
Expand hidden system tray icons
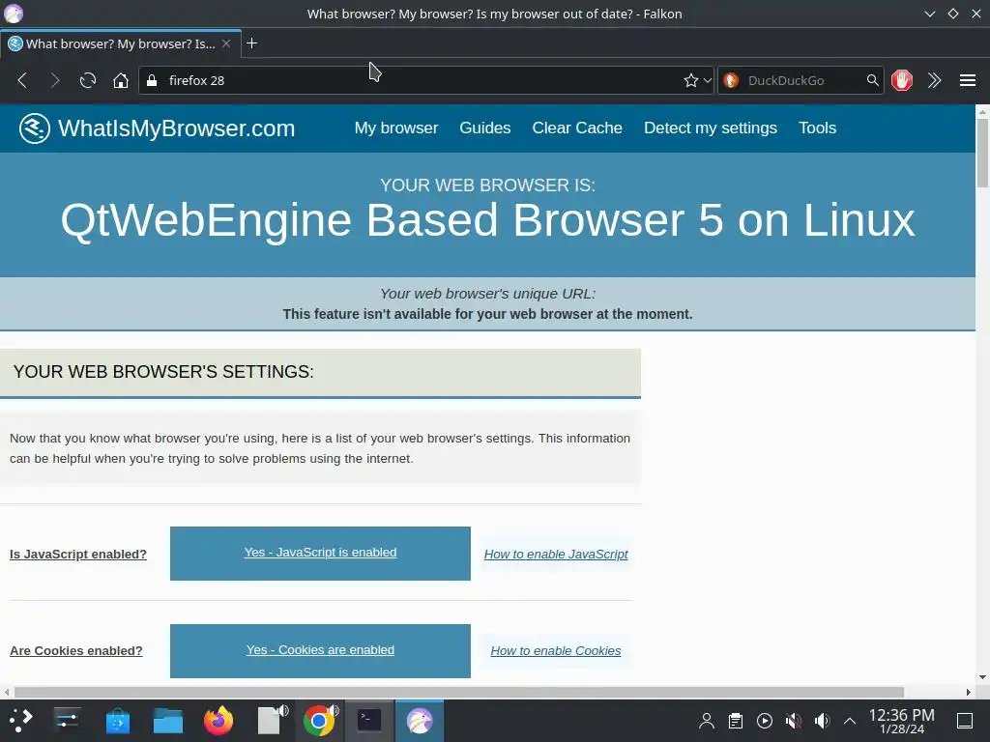point(850,721)
